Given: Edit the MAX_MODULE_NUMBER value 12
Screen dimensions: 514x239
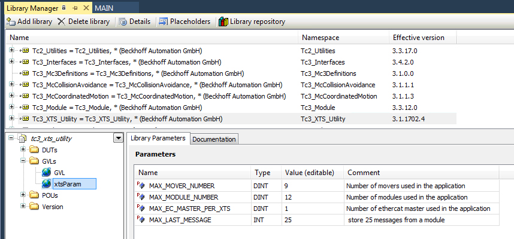Looking at the screenshot, I should 313,197.
